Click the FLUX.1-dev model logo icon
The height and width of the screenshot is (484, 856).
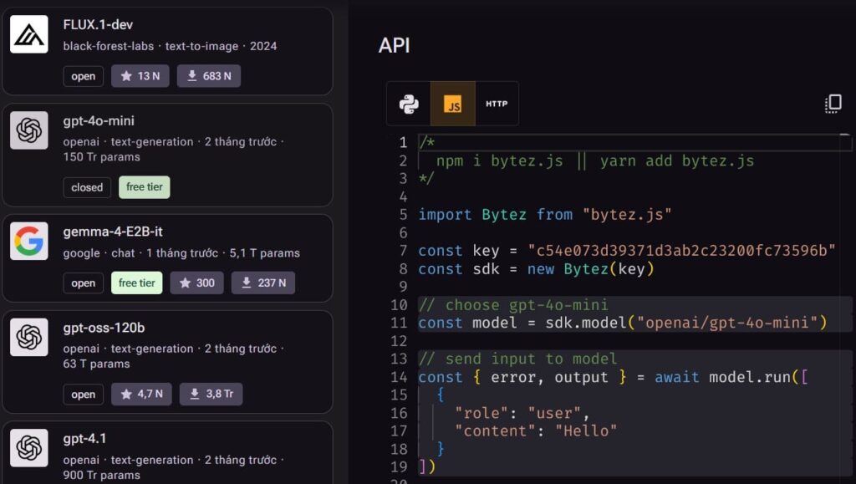tap(29, 34)
